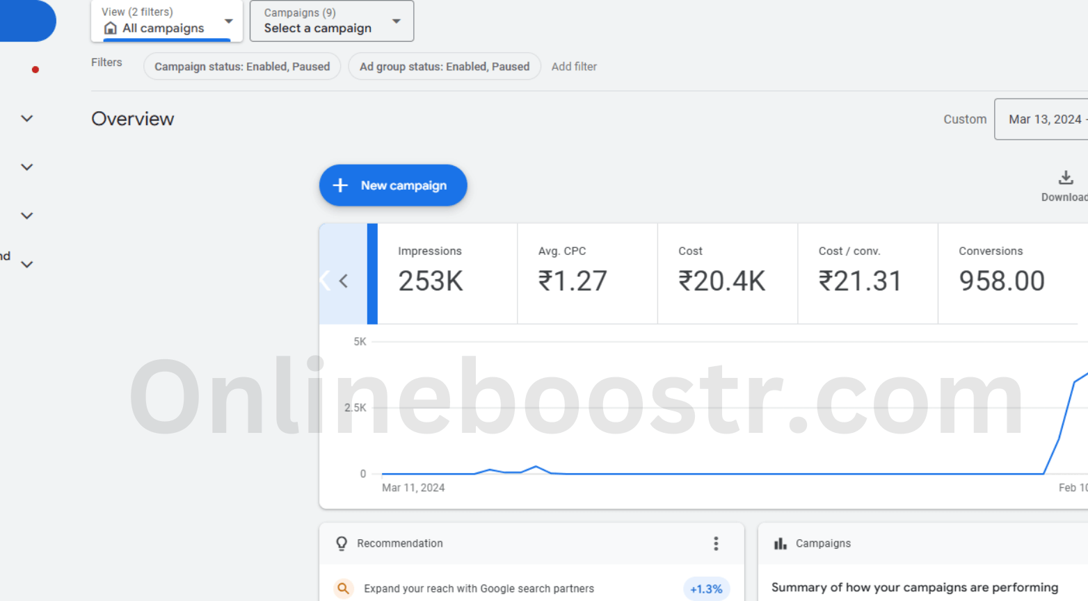Select the Custom date range option
Image resolution: width=1088 pixels, height=601 pixels.
965,119
